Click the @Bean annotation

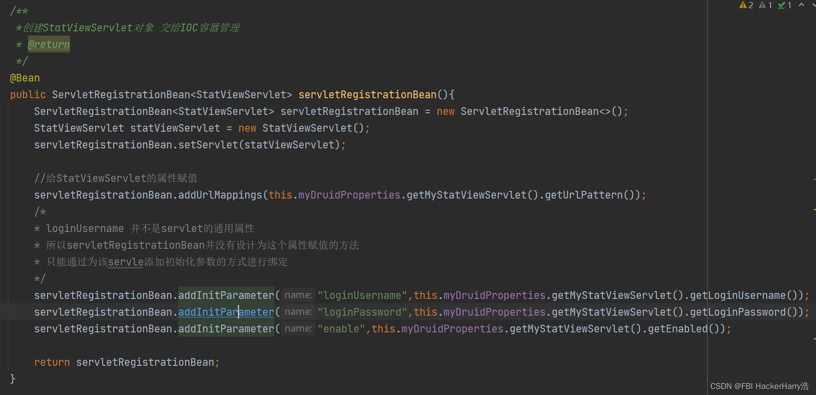[25, 78]
